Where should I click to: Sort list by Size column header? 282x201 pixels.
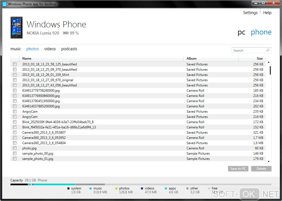[x=252, y=58]
